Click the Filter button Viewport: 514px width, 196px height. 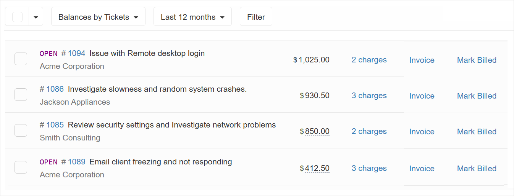coord(256,17)
